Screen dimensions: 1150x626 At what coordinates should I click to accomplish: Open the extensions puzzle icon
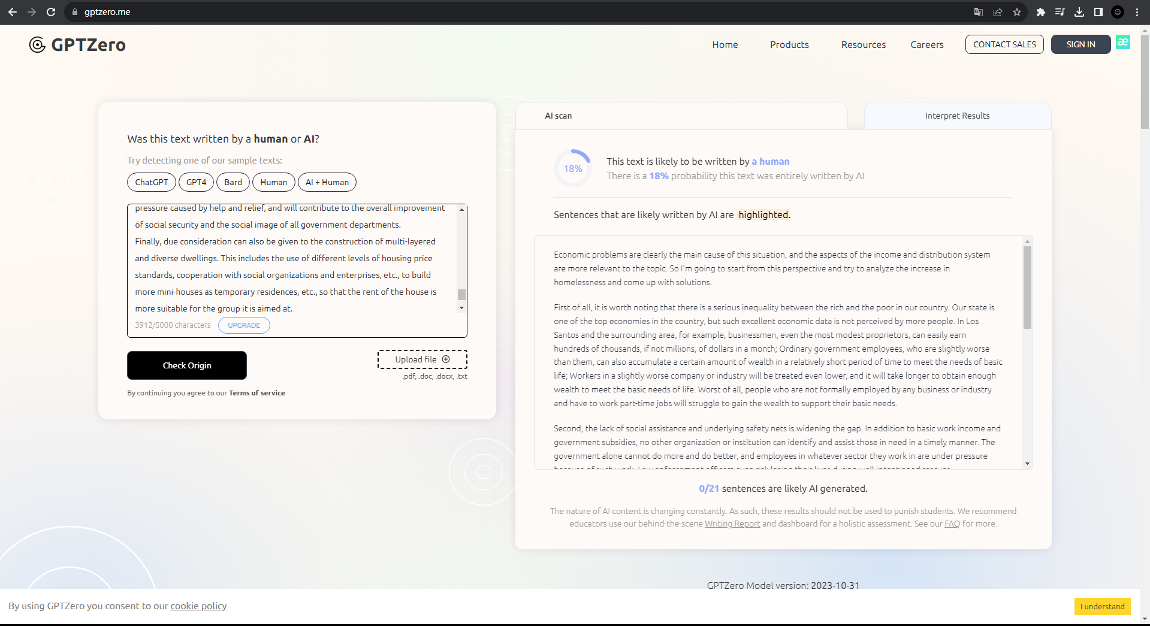1041,12
